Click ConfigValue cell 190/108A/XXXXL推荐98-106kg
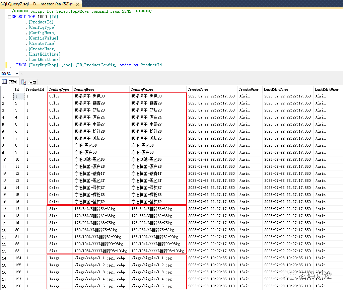343x290 pixels. tap(158, 251)
